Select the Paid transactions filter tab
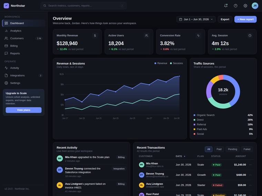This screenshot has height=196, width=262. point(219,149)
